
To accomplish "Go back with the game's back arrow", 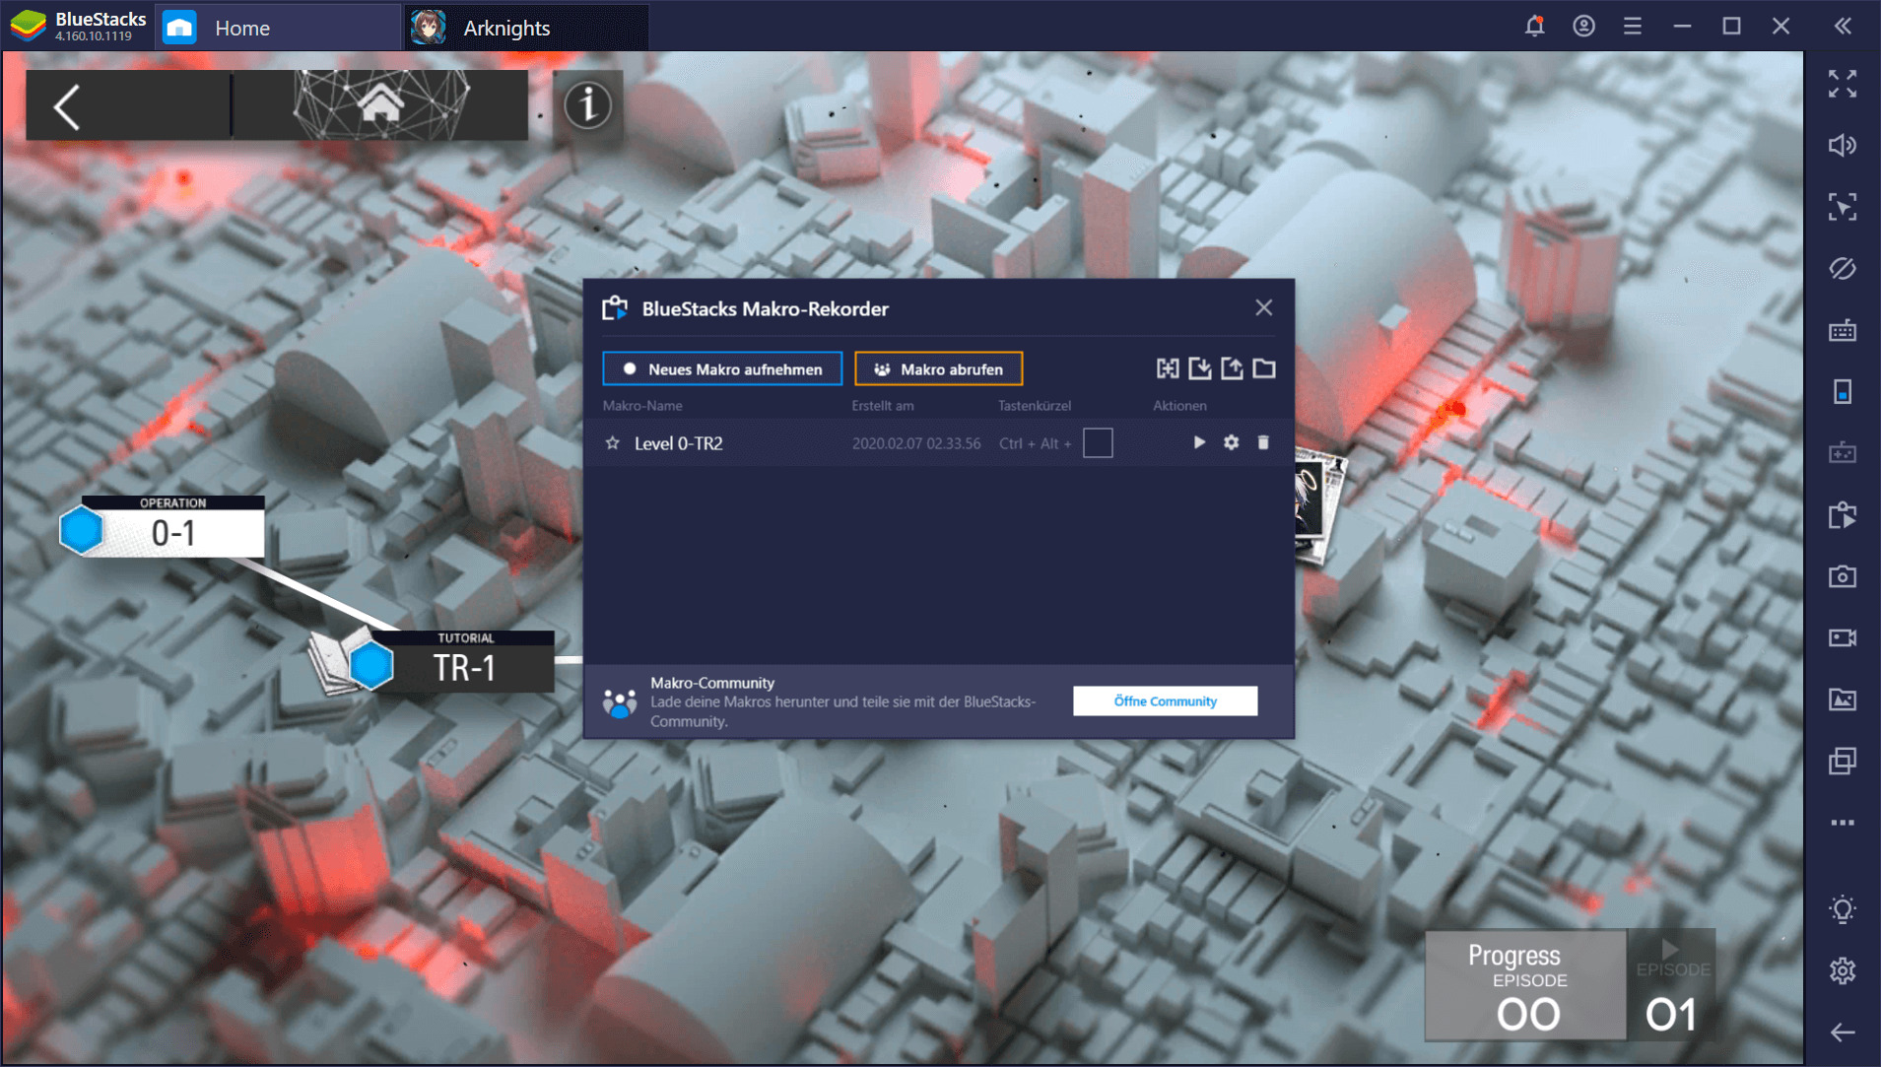I will pyautogui.click(x=68, y=106).
